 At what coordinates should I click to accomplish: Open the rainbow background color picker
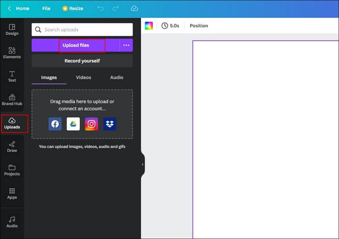149,26
